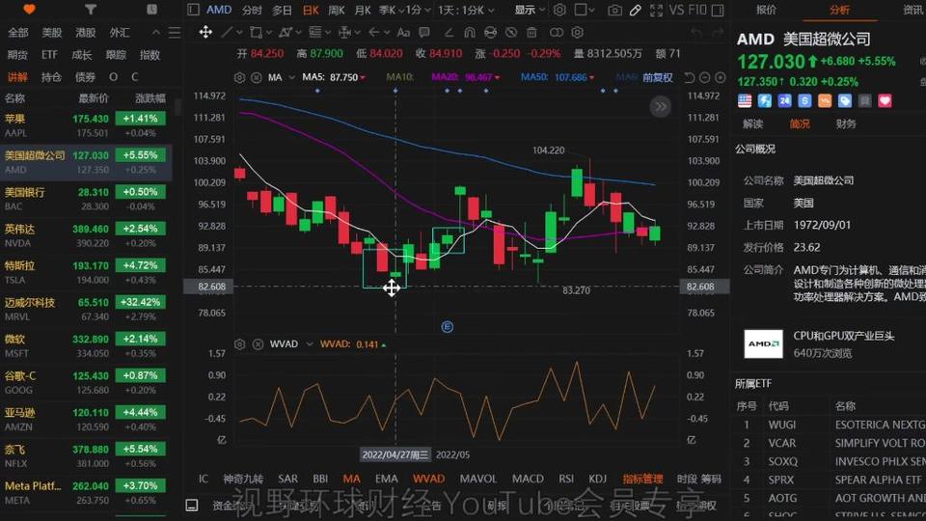Switch to the 周K weekly chart tab
The image size is (926, 521).
point(336,10)
